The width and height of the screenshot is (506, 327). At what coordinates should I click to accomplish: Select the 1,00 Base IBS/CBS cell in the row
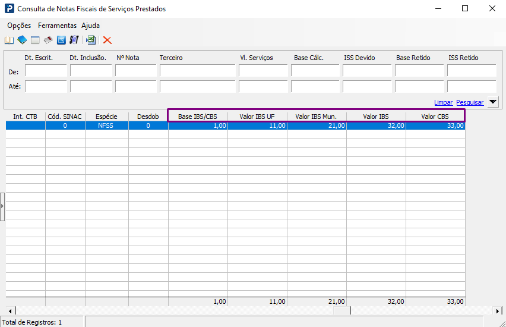pos(198,125)
